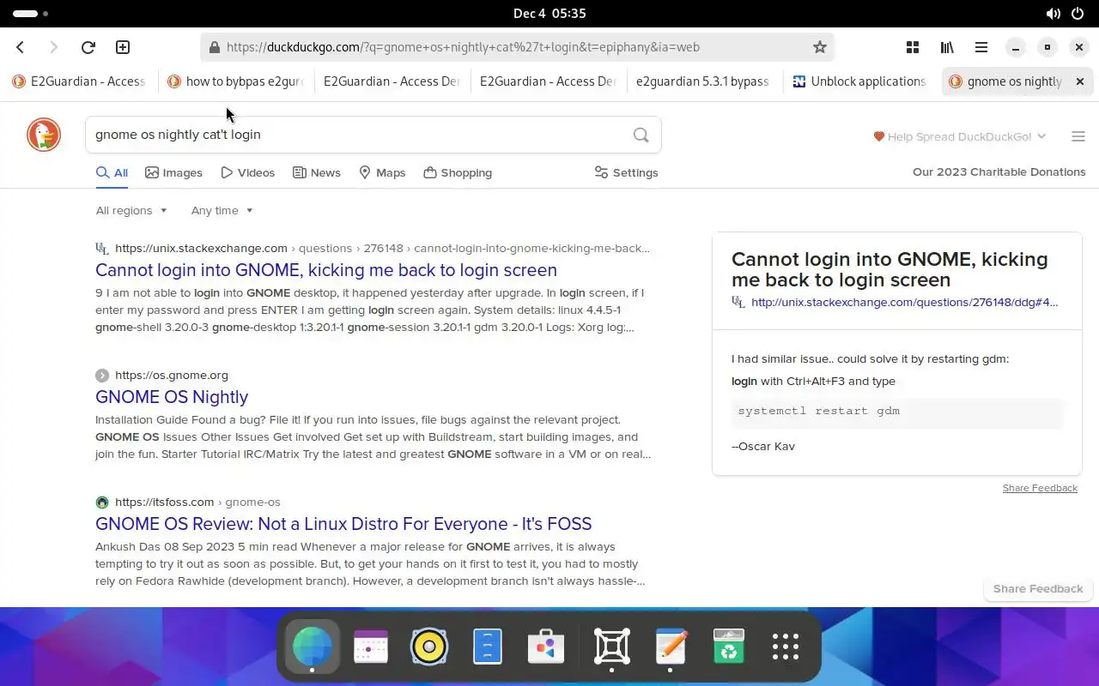The height and width of the screenshot is (686, 1099).
Task: Click the search magnifier button
Action: point(641,135)
